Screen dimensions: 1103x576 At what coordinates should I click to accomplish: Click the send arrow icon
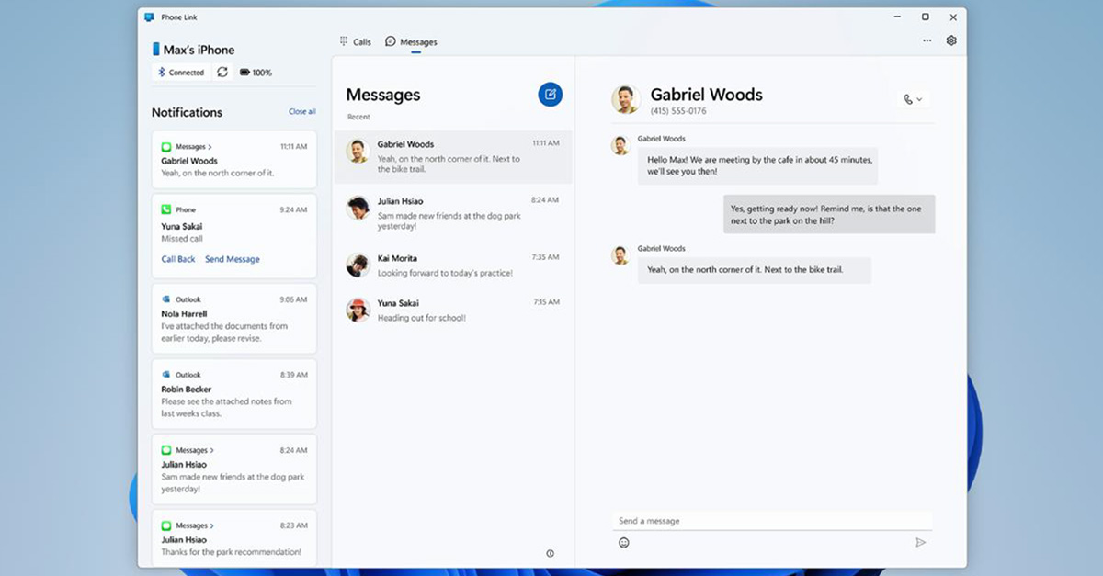click(x=920, y=543)
